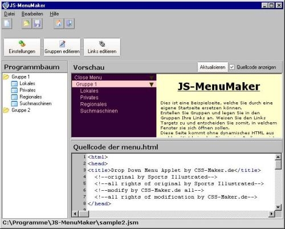Toggle Quellcode anzeigen checkbox
The width and height of the screenshot is (285, 229).
pos(232,67)
